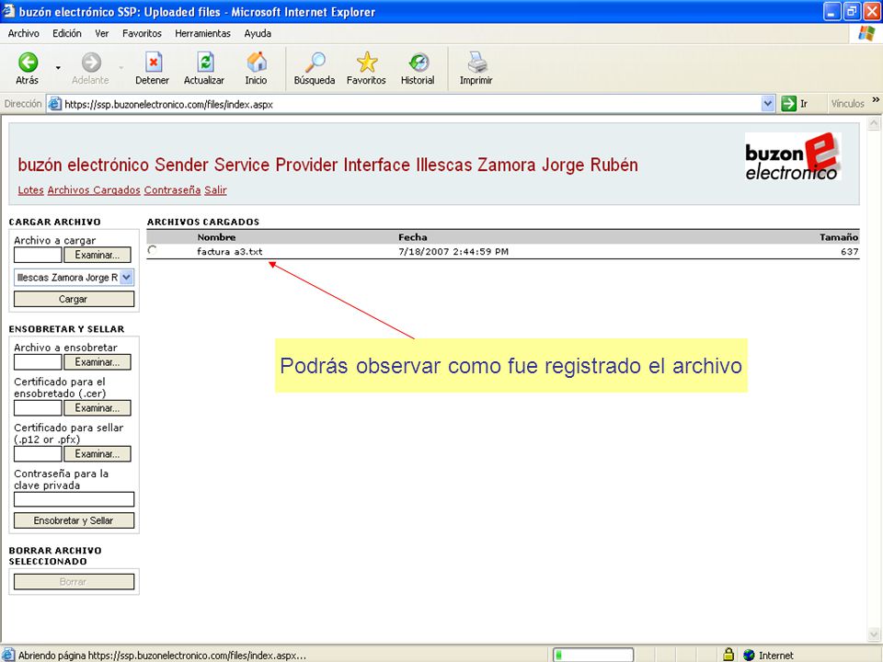Click Examinar for Archivo a ensobretar
The height and width of the screenshot is (662, 883).
pyautogui.click(x=97, y=362)
